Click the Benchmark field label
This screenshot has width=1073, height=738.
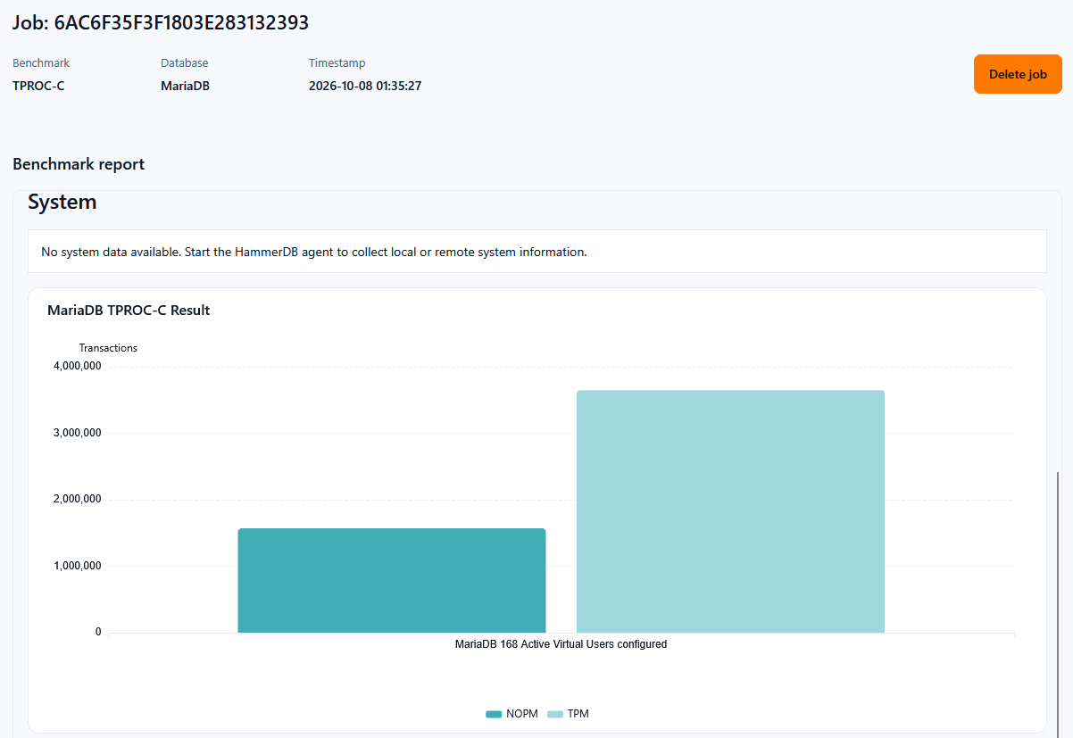pos(41,63)
